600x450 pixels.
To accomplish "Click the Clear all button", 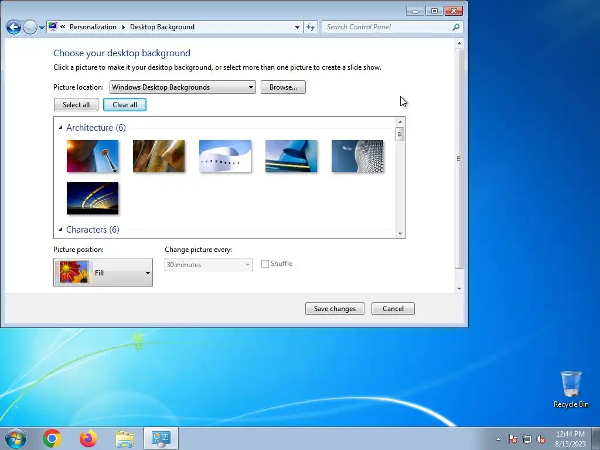I will (125, 105).
